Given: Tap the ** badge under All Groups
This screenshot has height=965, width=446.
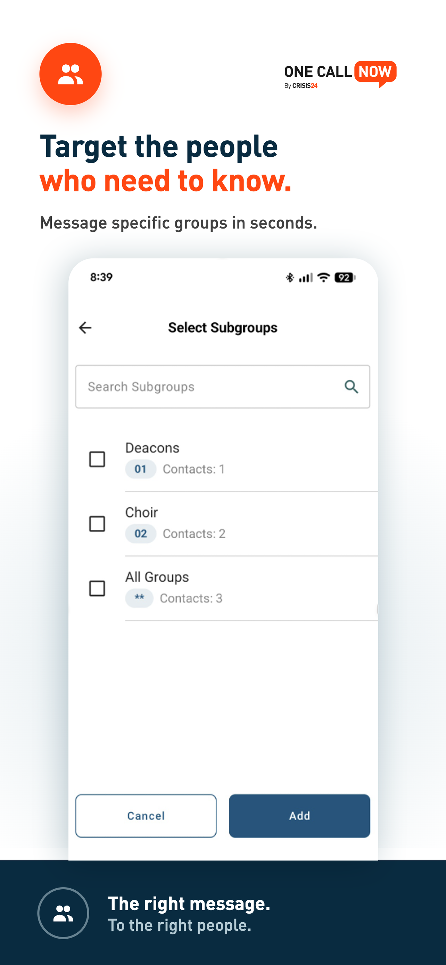Looking at the screenshot, I should 139,598.
